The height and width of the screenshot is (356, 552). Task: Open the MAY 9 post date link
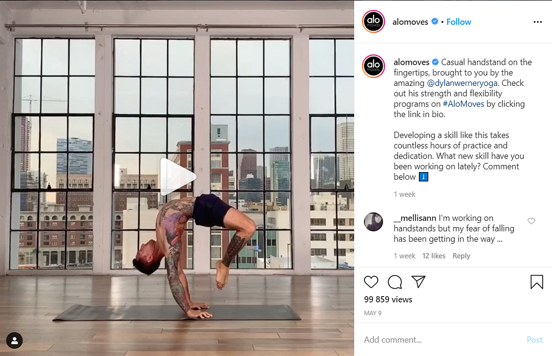pos(372,313)
